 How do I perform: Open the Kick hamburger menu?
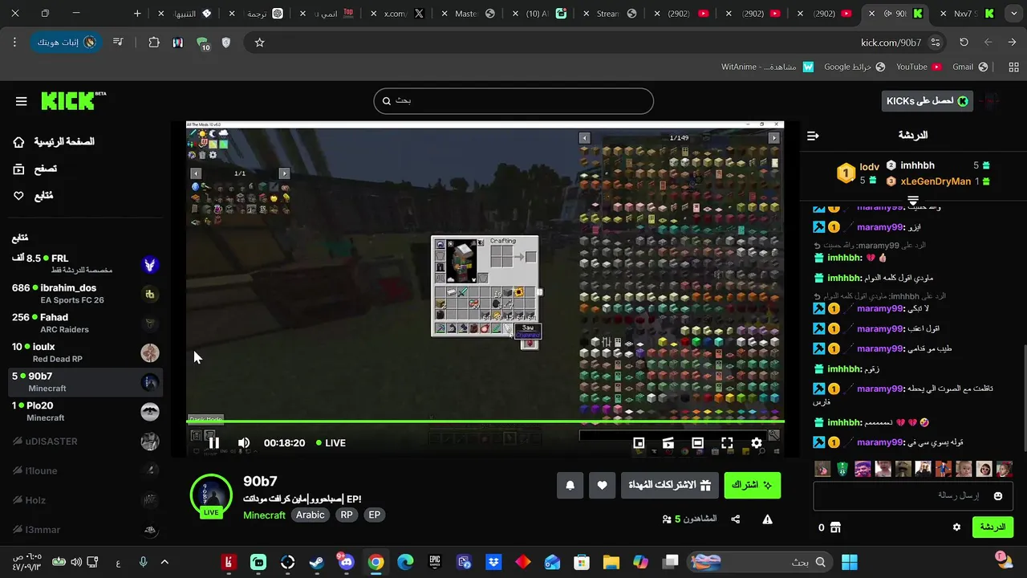22,101
